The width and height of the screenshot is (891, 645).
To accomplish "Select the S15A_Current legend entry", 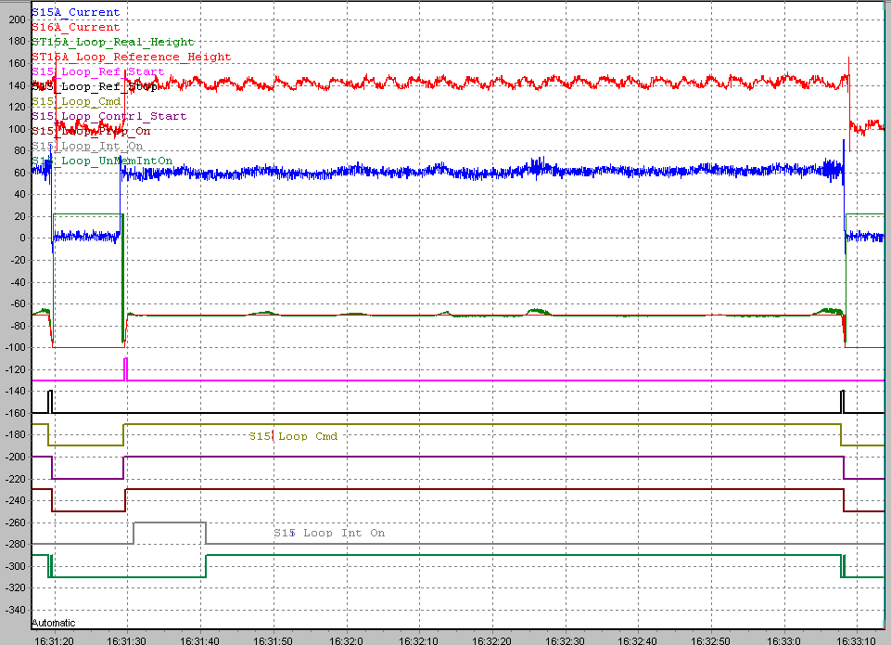I will click(x=75, y=12).
